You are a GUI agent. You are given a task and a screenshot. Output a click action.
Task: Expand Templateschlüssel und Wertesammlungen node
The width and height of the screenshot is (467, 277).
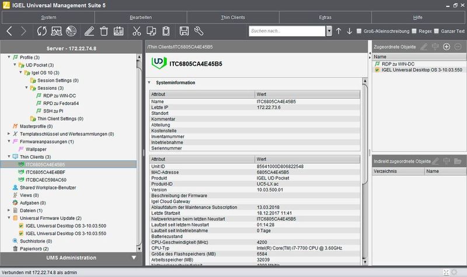tap(9, 134)
